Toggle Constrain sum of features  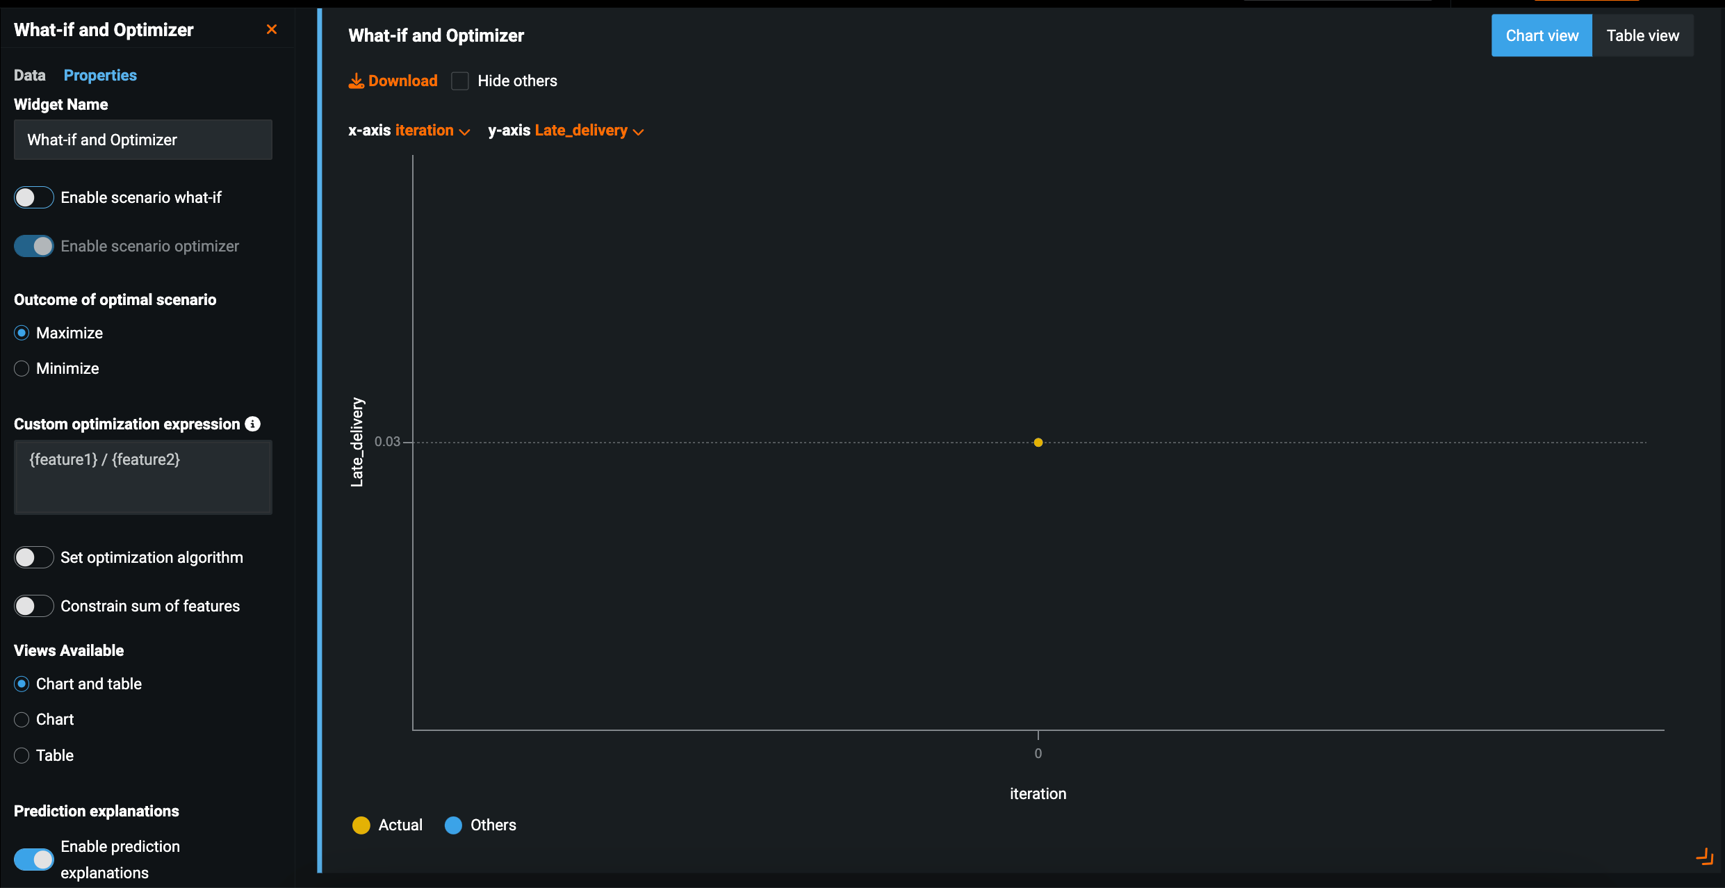tap(33, 606)
